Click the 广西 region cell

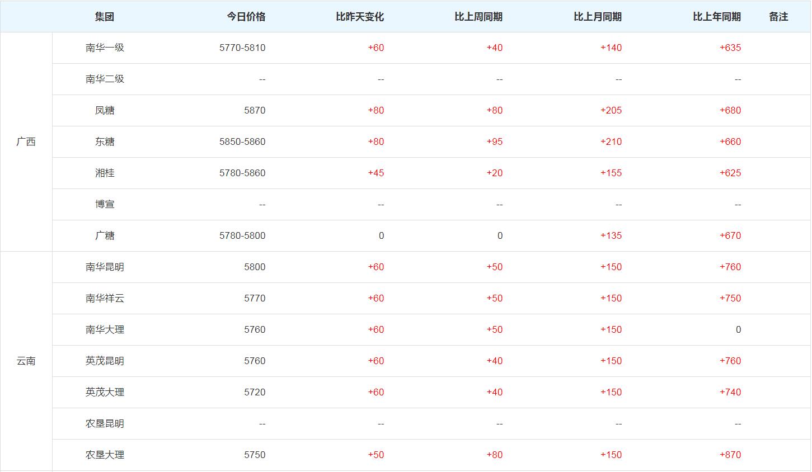click(x=26, y=141)
